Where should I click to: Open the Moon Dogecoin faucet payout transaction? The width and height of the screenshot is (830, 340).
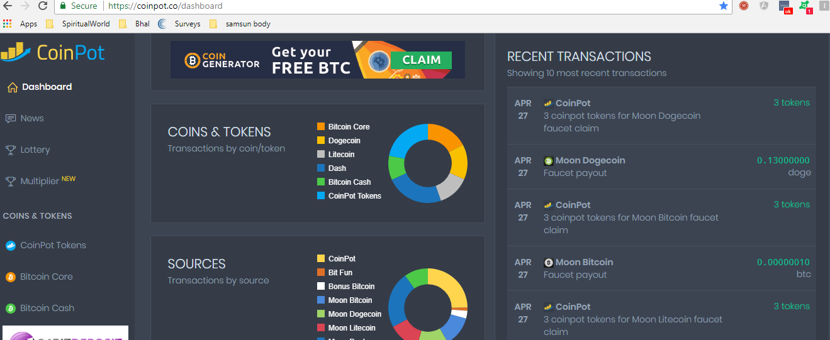pyautogui.click(x=661, y=167)
